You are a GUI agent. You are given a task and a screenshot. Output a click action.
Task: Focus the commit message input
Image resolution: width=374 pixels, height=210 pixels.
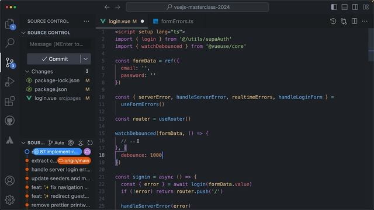pyautogui.click(x=59, y=44)
